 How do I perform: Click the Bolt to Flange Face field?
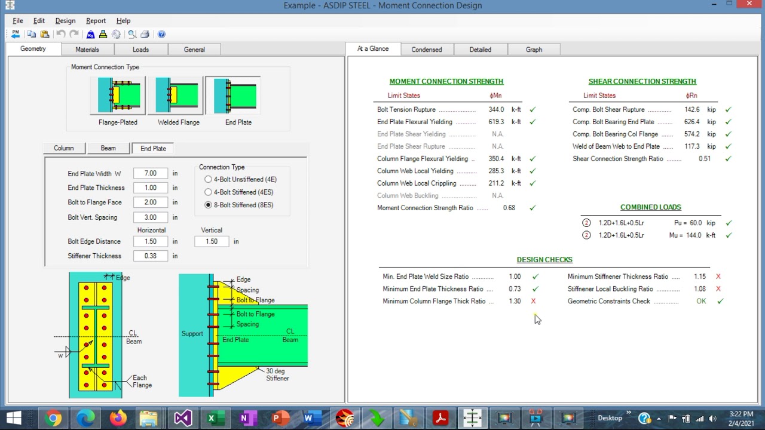click(151, 202)
